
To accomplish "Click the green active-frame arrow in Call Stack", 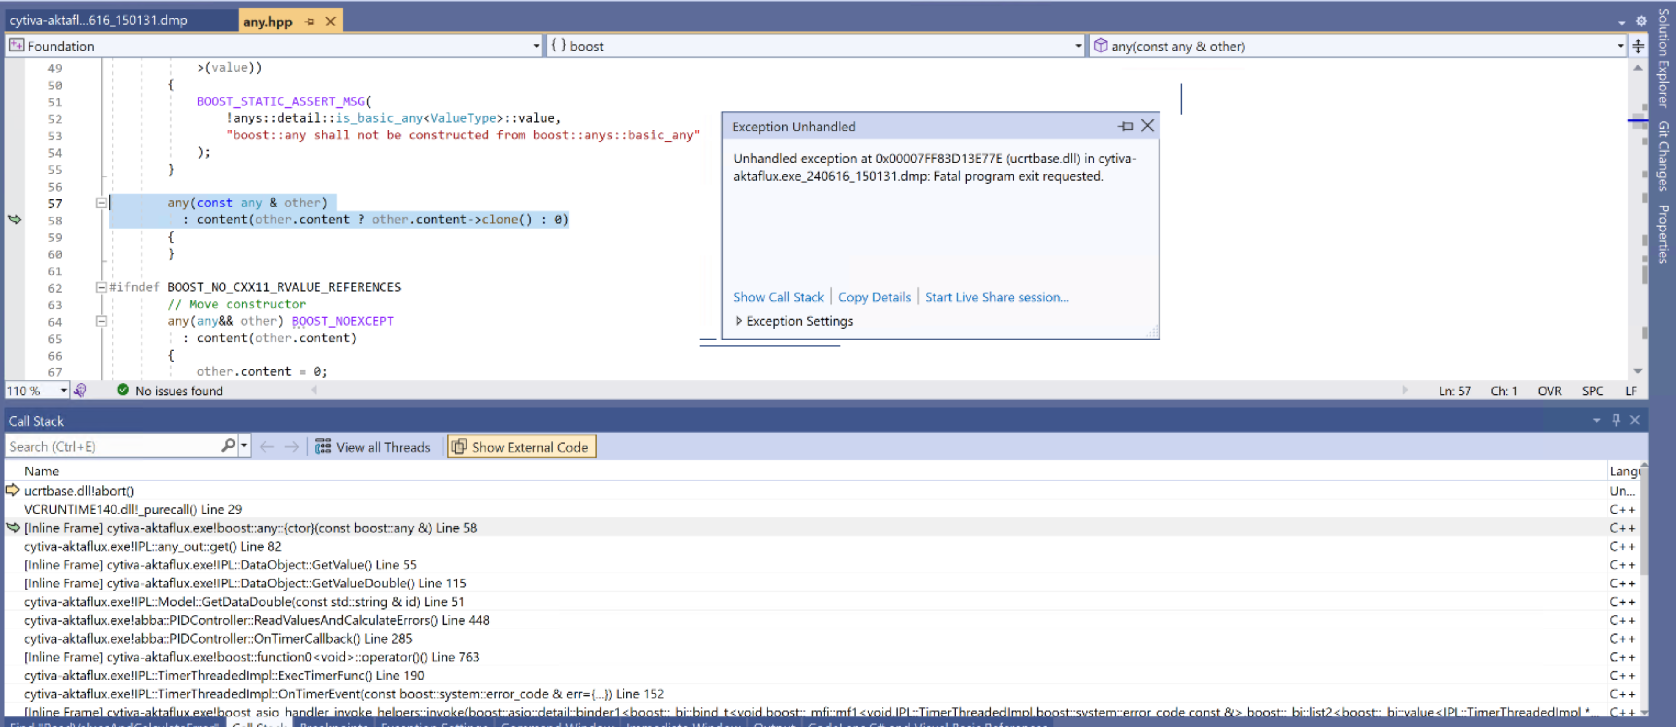I will [13, 528].
